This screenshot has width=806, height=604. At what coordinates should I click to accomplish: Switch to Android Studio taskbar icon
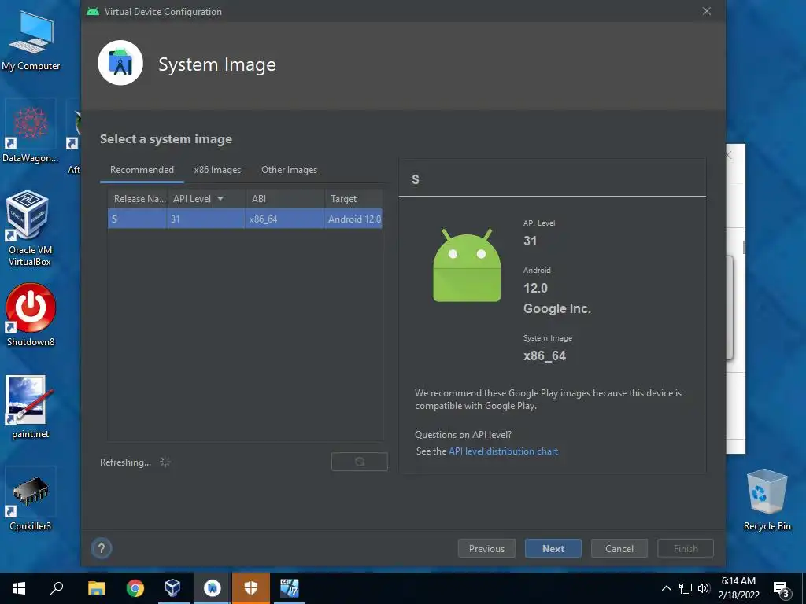[x=212, y=588]
